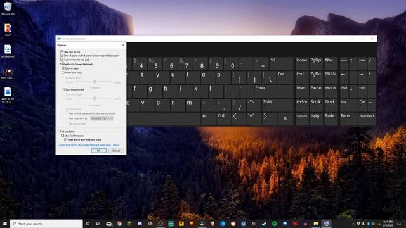Click the scanning speed slider thumb
The height and width of the screenshot is (228, 406).
(95, 99)
